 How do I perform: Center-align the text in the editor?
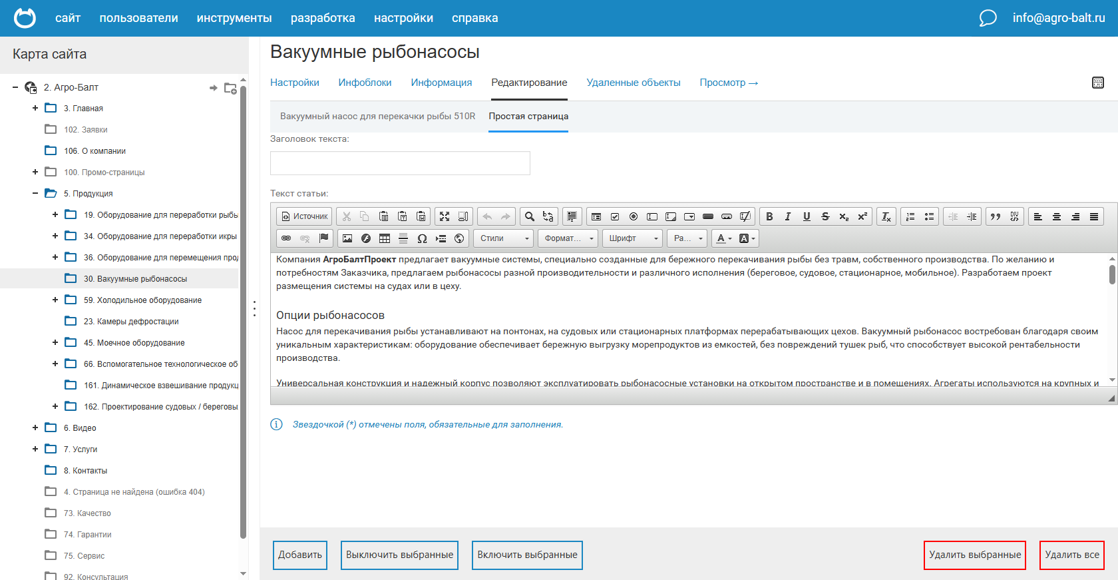[x=1057, y=216]
